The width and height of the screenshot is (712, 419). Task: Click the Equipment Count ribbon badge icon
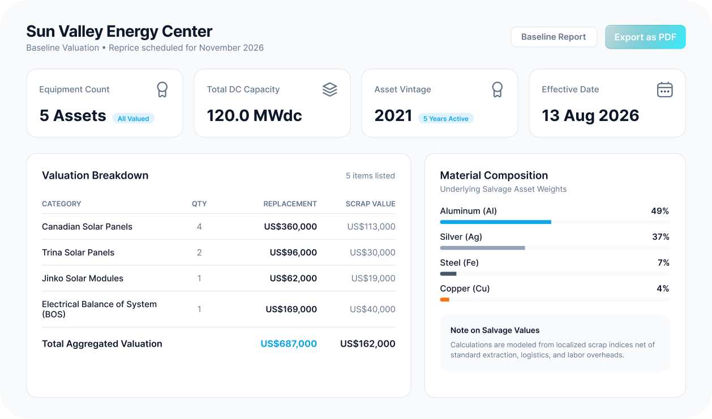[x=162, y=89]
